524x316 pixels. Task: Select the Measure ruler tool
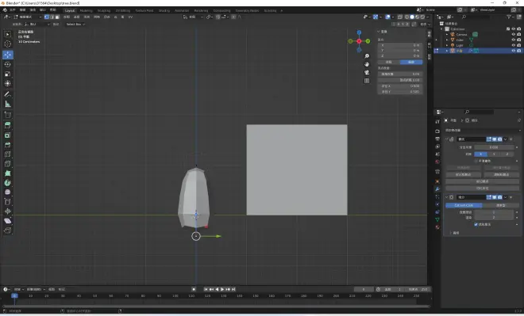click(x=7, y=105)
